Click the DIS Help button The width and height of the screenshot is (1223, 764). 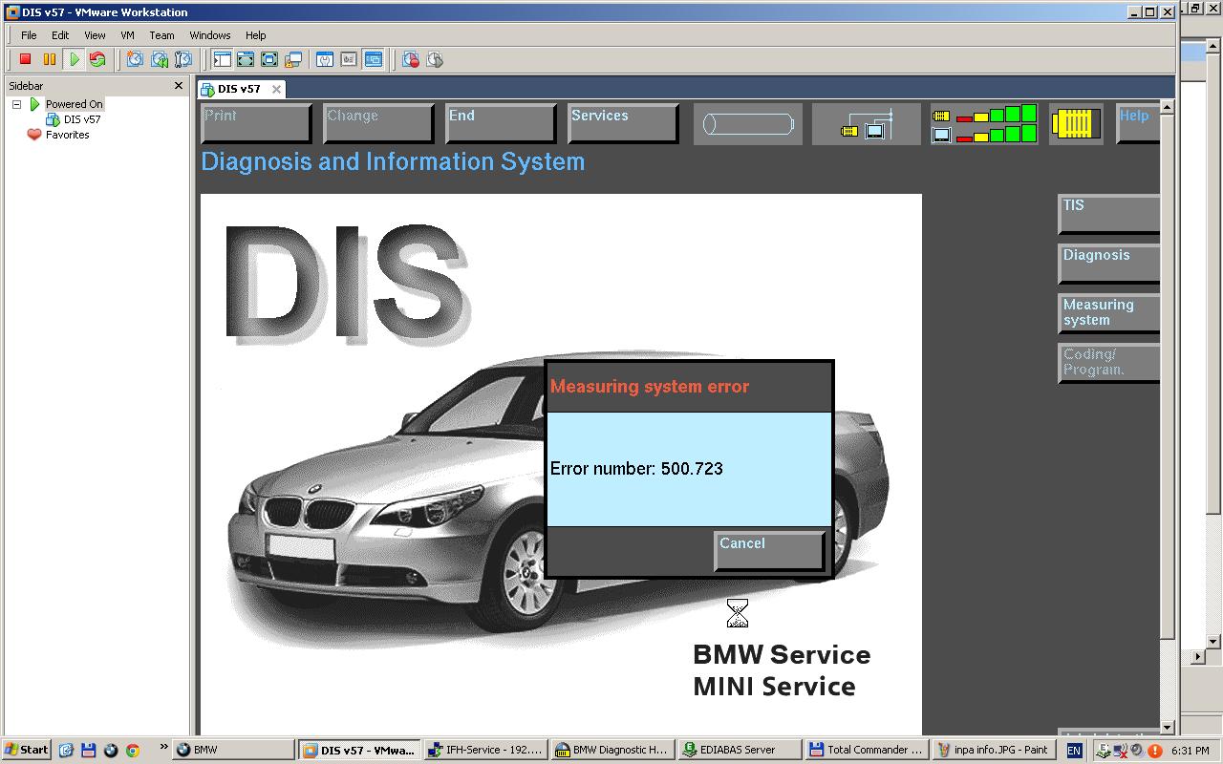1138,124
